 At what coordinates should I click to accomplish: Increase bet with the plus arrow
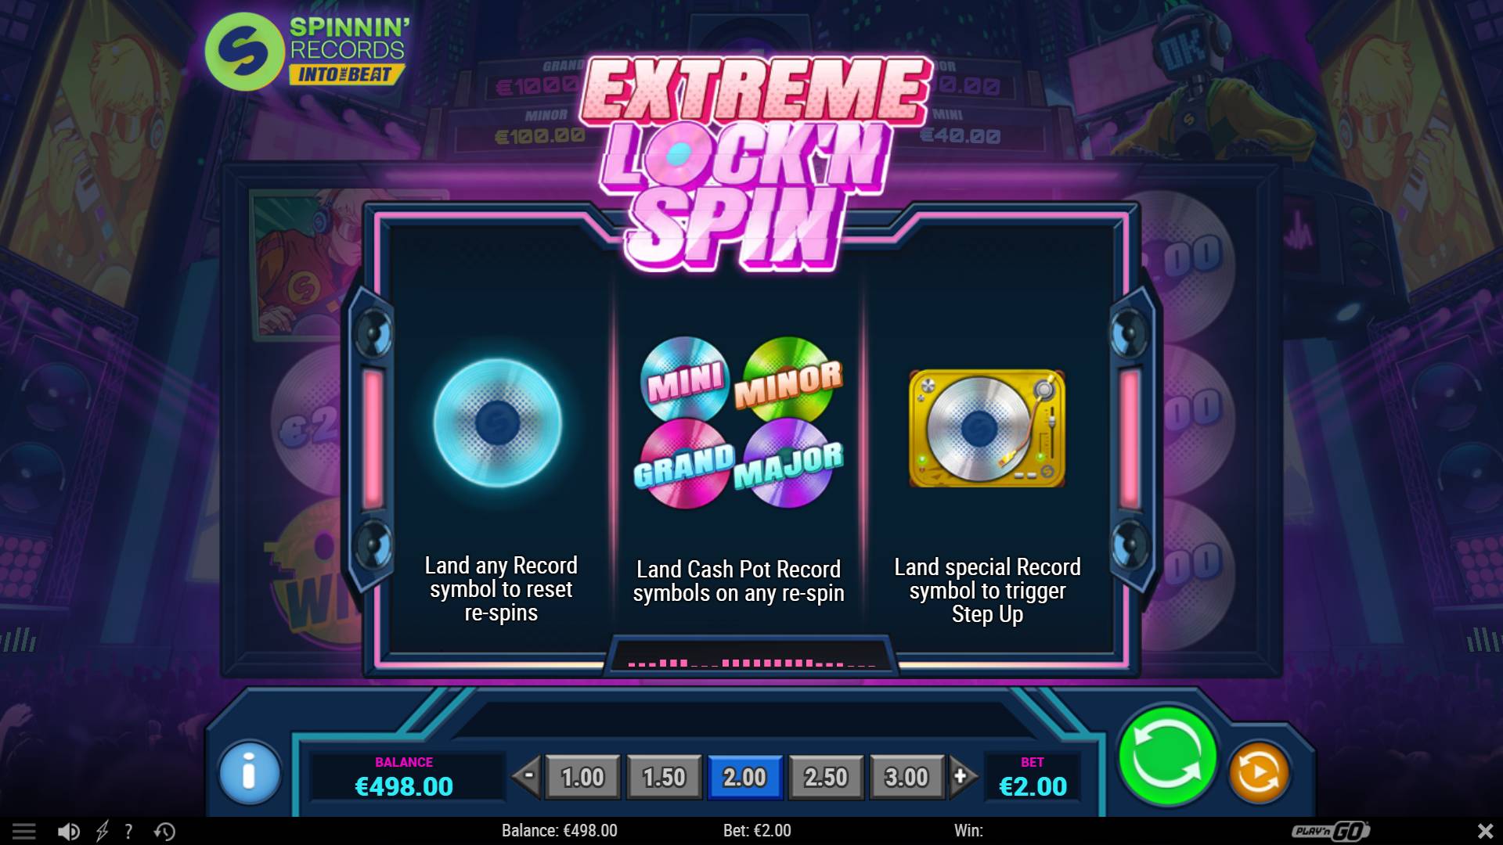coord(962,776)
